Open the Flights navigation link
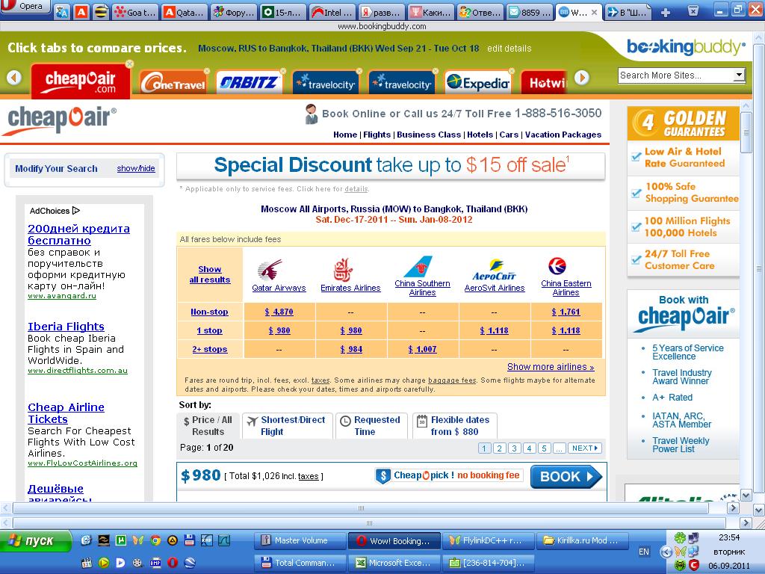 coord(377,135)
